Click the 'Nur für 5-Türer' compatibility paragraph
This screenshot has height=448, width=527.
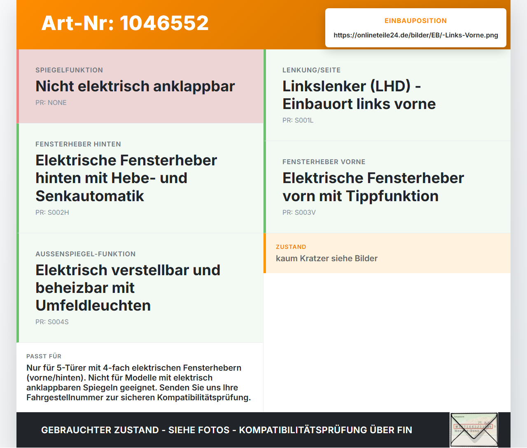tap(139, 383)
